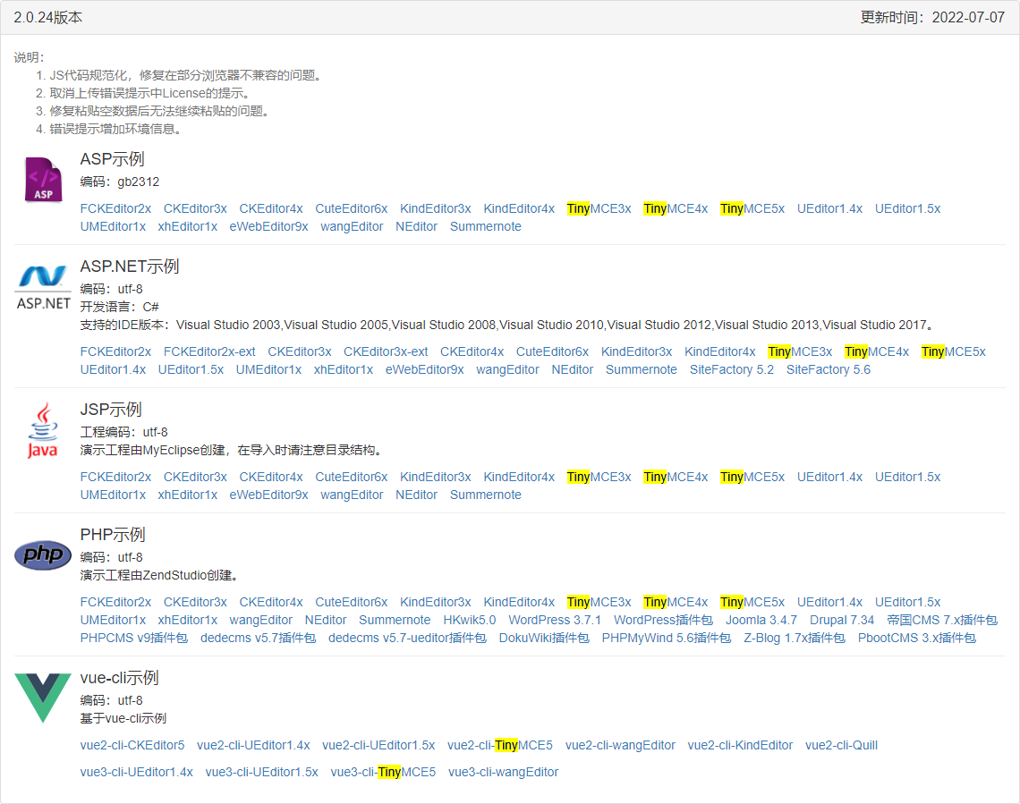
Task: Open TinyMCE4x link in ASP.NET section
Action: [x=876, y=351]
